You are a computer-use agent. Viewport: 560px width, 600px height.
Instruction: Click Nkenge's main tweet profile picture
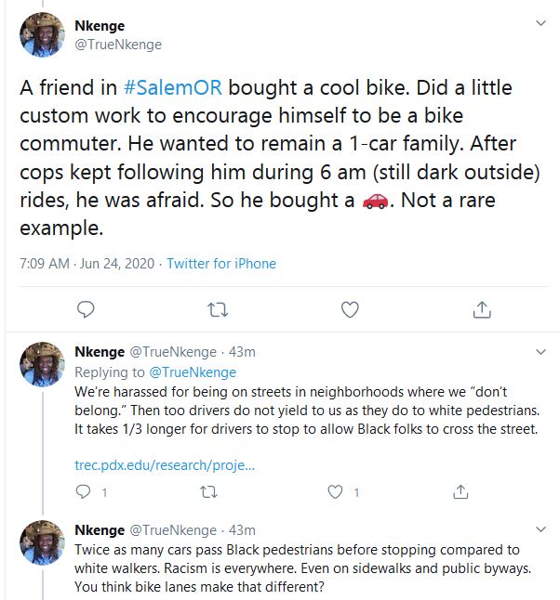pos(43,35)
